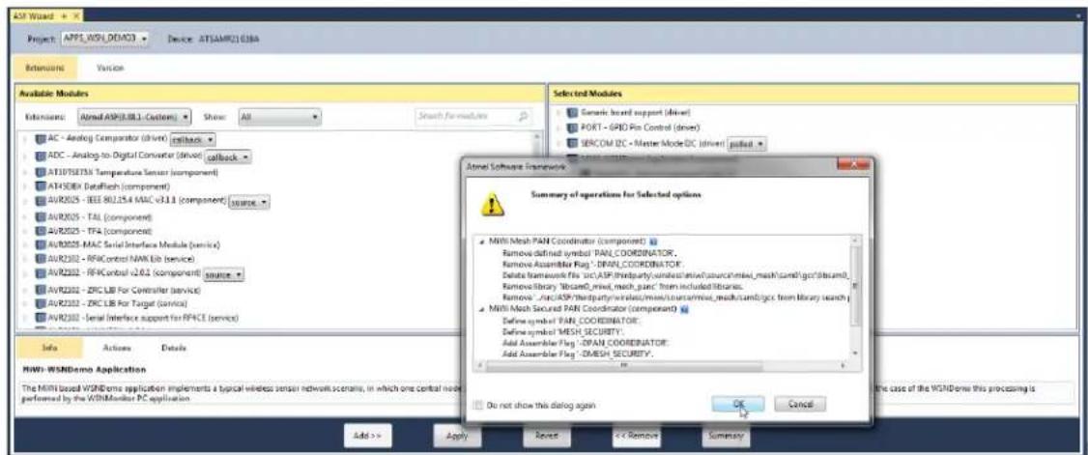Click the dialog's vertical scrollbar
1088x455 pixels.
(x=855, y=298)
